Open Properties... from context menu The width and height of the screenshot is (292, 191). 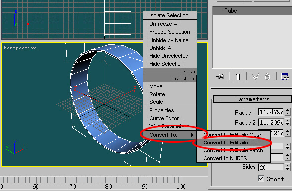164,110
